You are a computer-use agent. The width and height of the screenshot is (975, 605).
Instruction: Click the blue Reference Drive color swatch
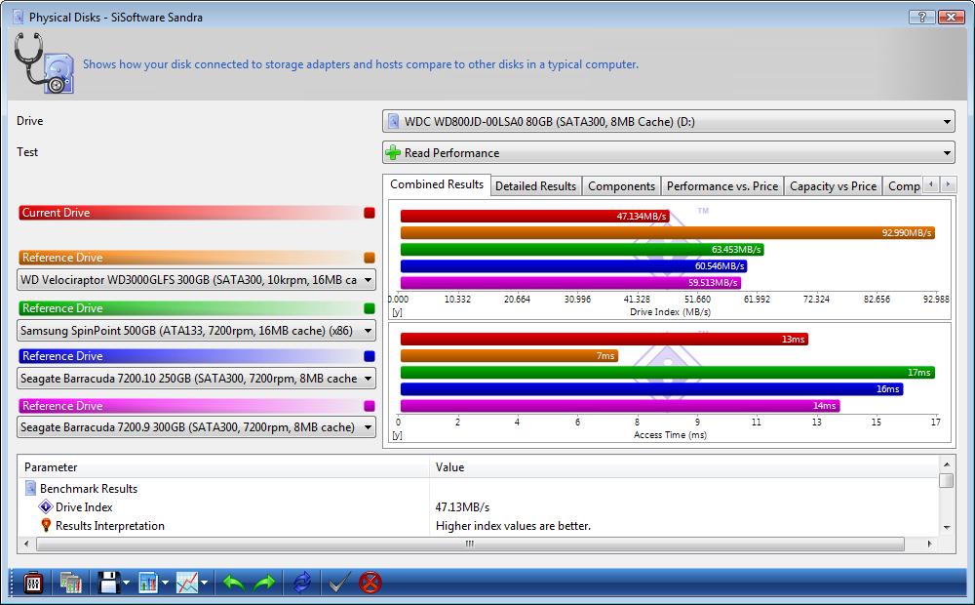click(x=370, y=356)
